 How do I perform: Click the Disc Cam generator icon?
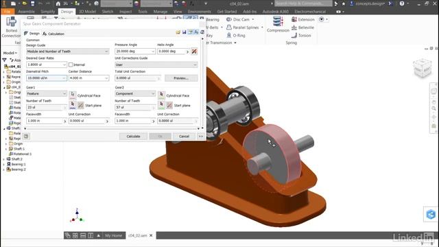pos(228,19)
